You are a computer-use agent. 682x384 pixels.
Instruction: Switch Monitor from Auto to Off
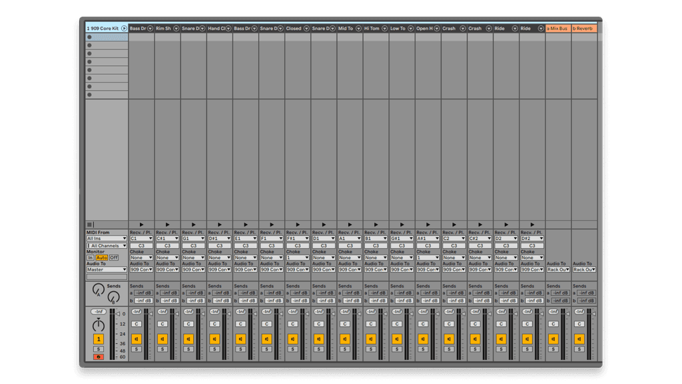coord(113,258)
